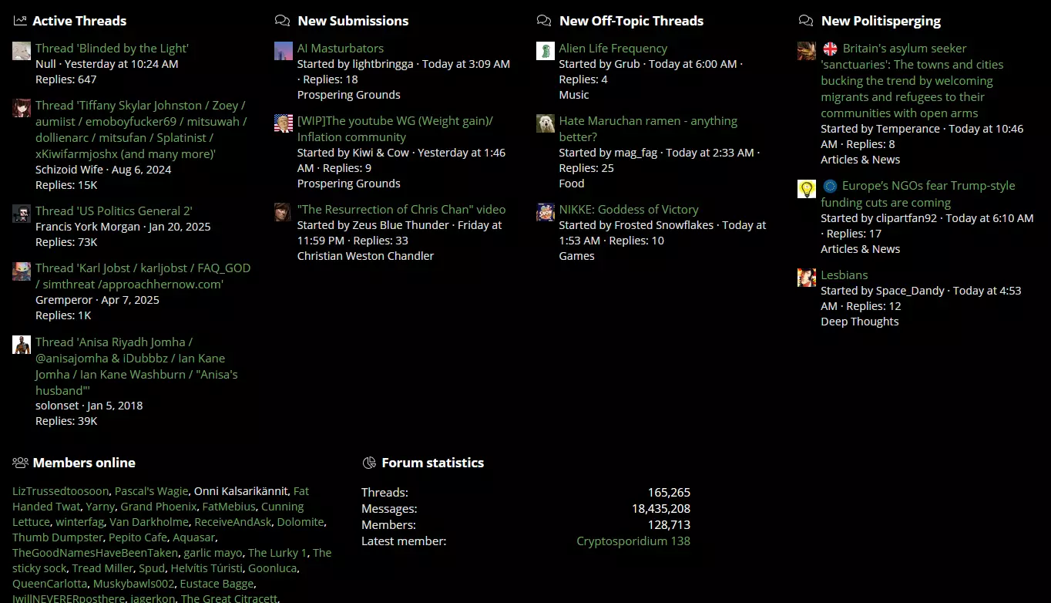The image size is (1051, 603).
Task: Open Grand Phoenix member profile
Action: pos(159,507)
